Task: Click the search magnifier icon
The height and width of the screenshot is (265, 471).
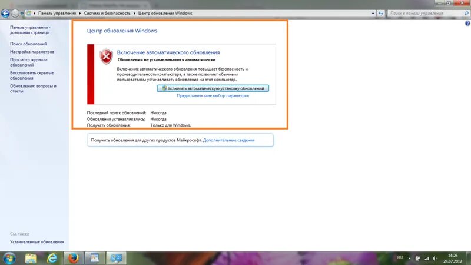Action: [x=466, y=13]
